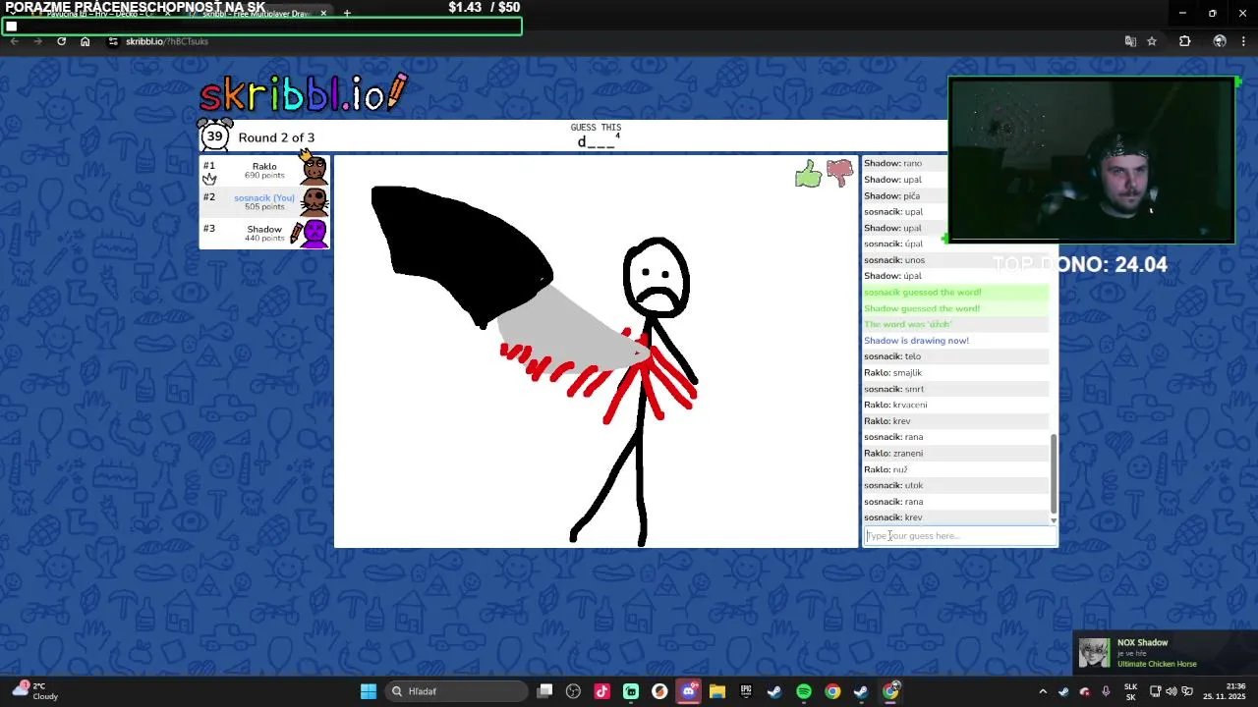Select Raklo in the player list
1258x707 pixels.
(264, 171)
